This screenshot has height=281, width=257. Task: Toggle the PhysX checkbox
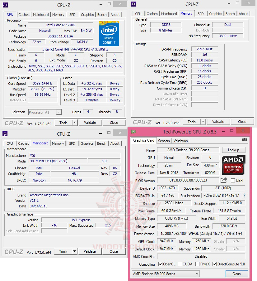click(x=198, y=264)
